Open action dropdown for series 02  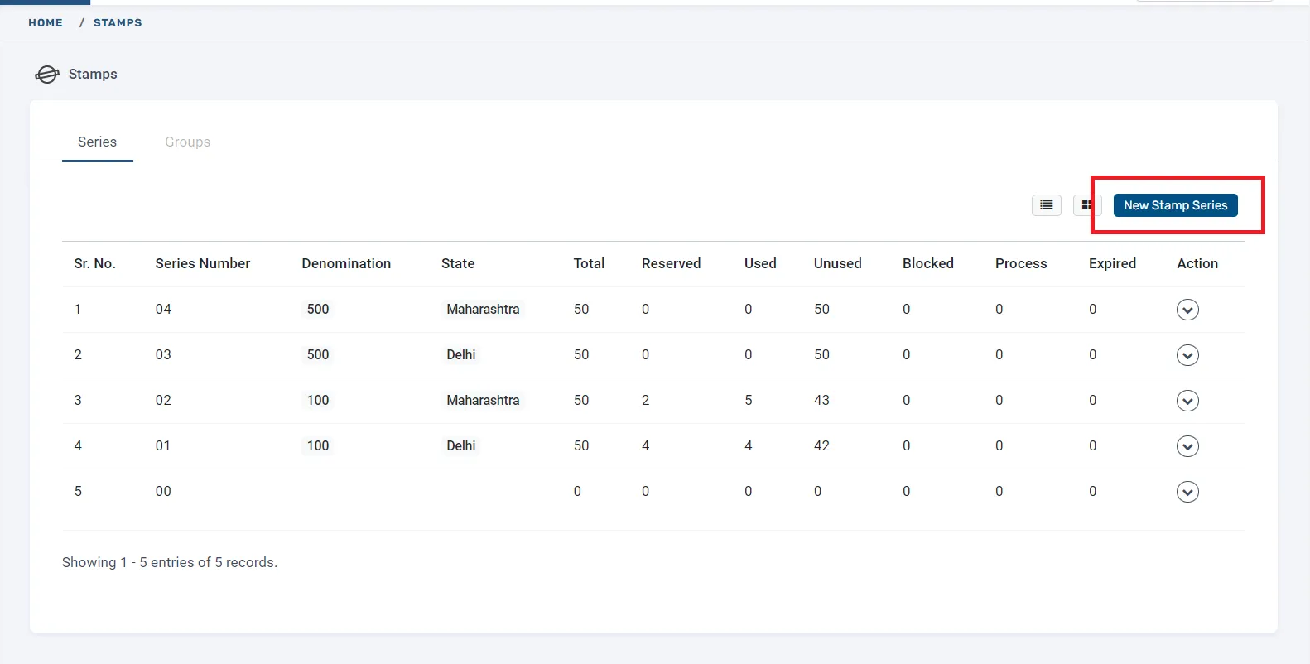pyautogui.click(x=1187, y=401)
